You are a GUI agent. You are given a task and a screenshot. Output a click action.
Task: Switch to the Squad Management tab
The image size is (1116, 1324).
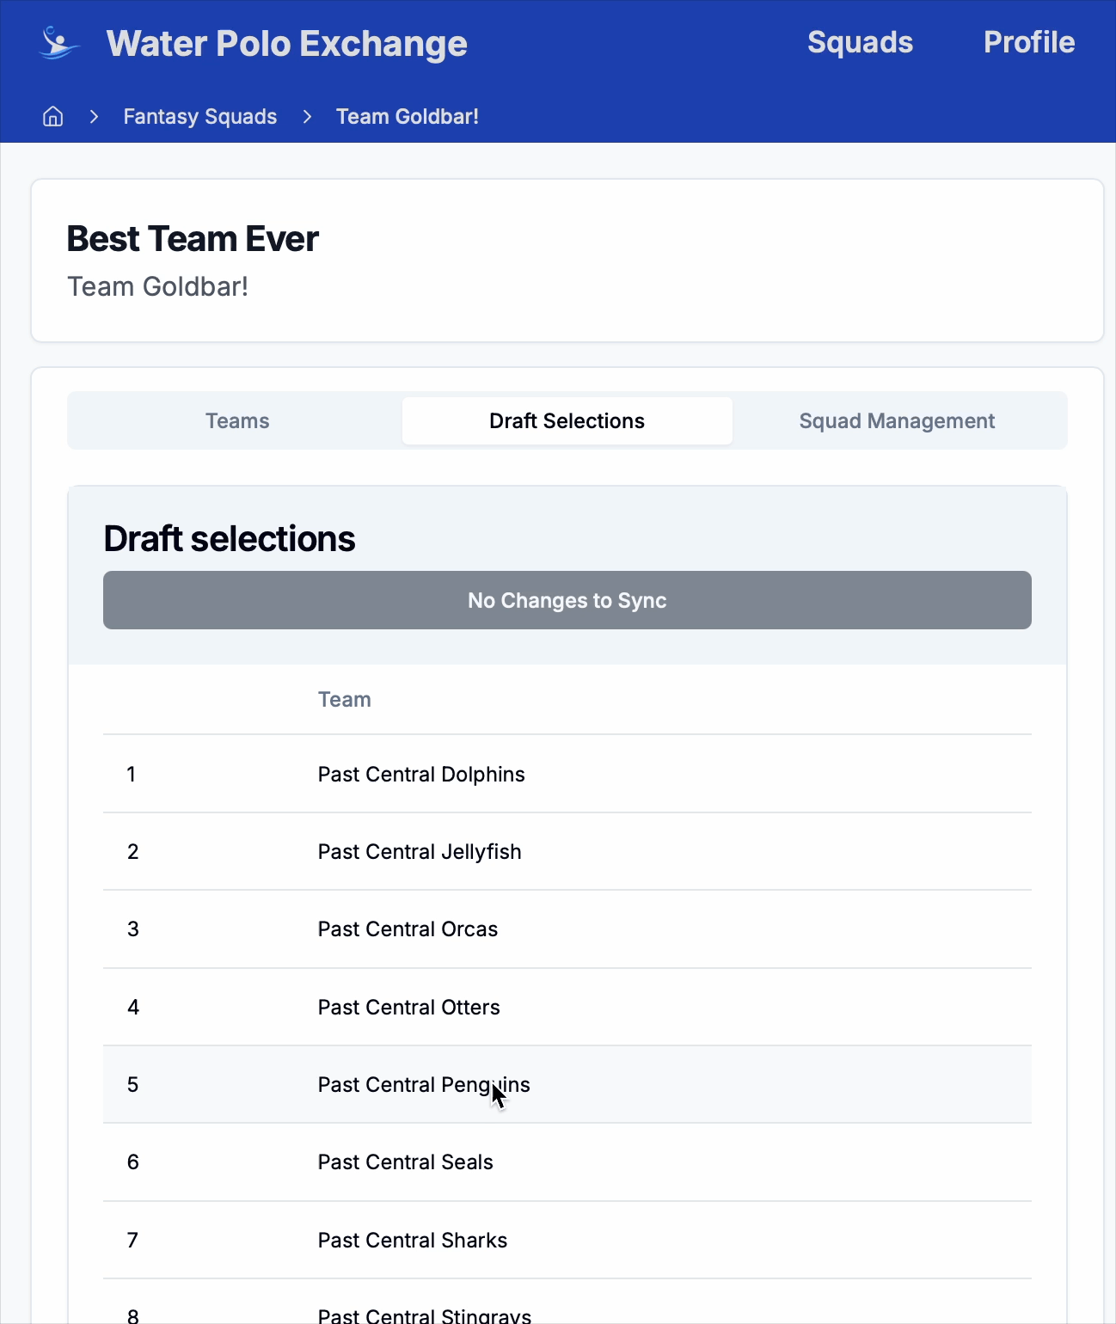click(897, 420)
